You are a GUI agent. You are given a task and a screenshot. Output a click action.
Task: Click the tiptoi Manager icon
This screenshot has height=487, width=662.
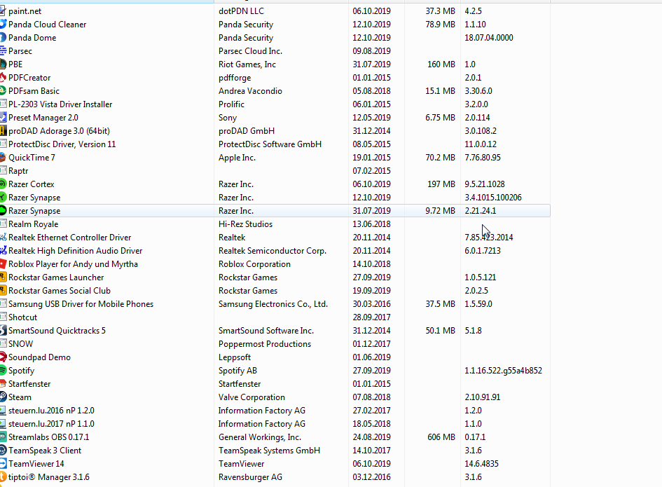tap(3, 477)
